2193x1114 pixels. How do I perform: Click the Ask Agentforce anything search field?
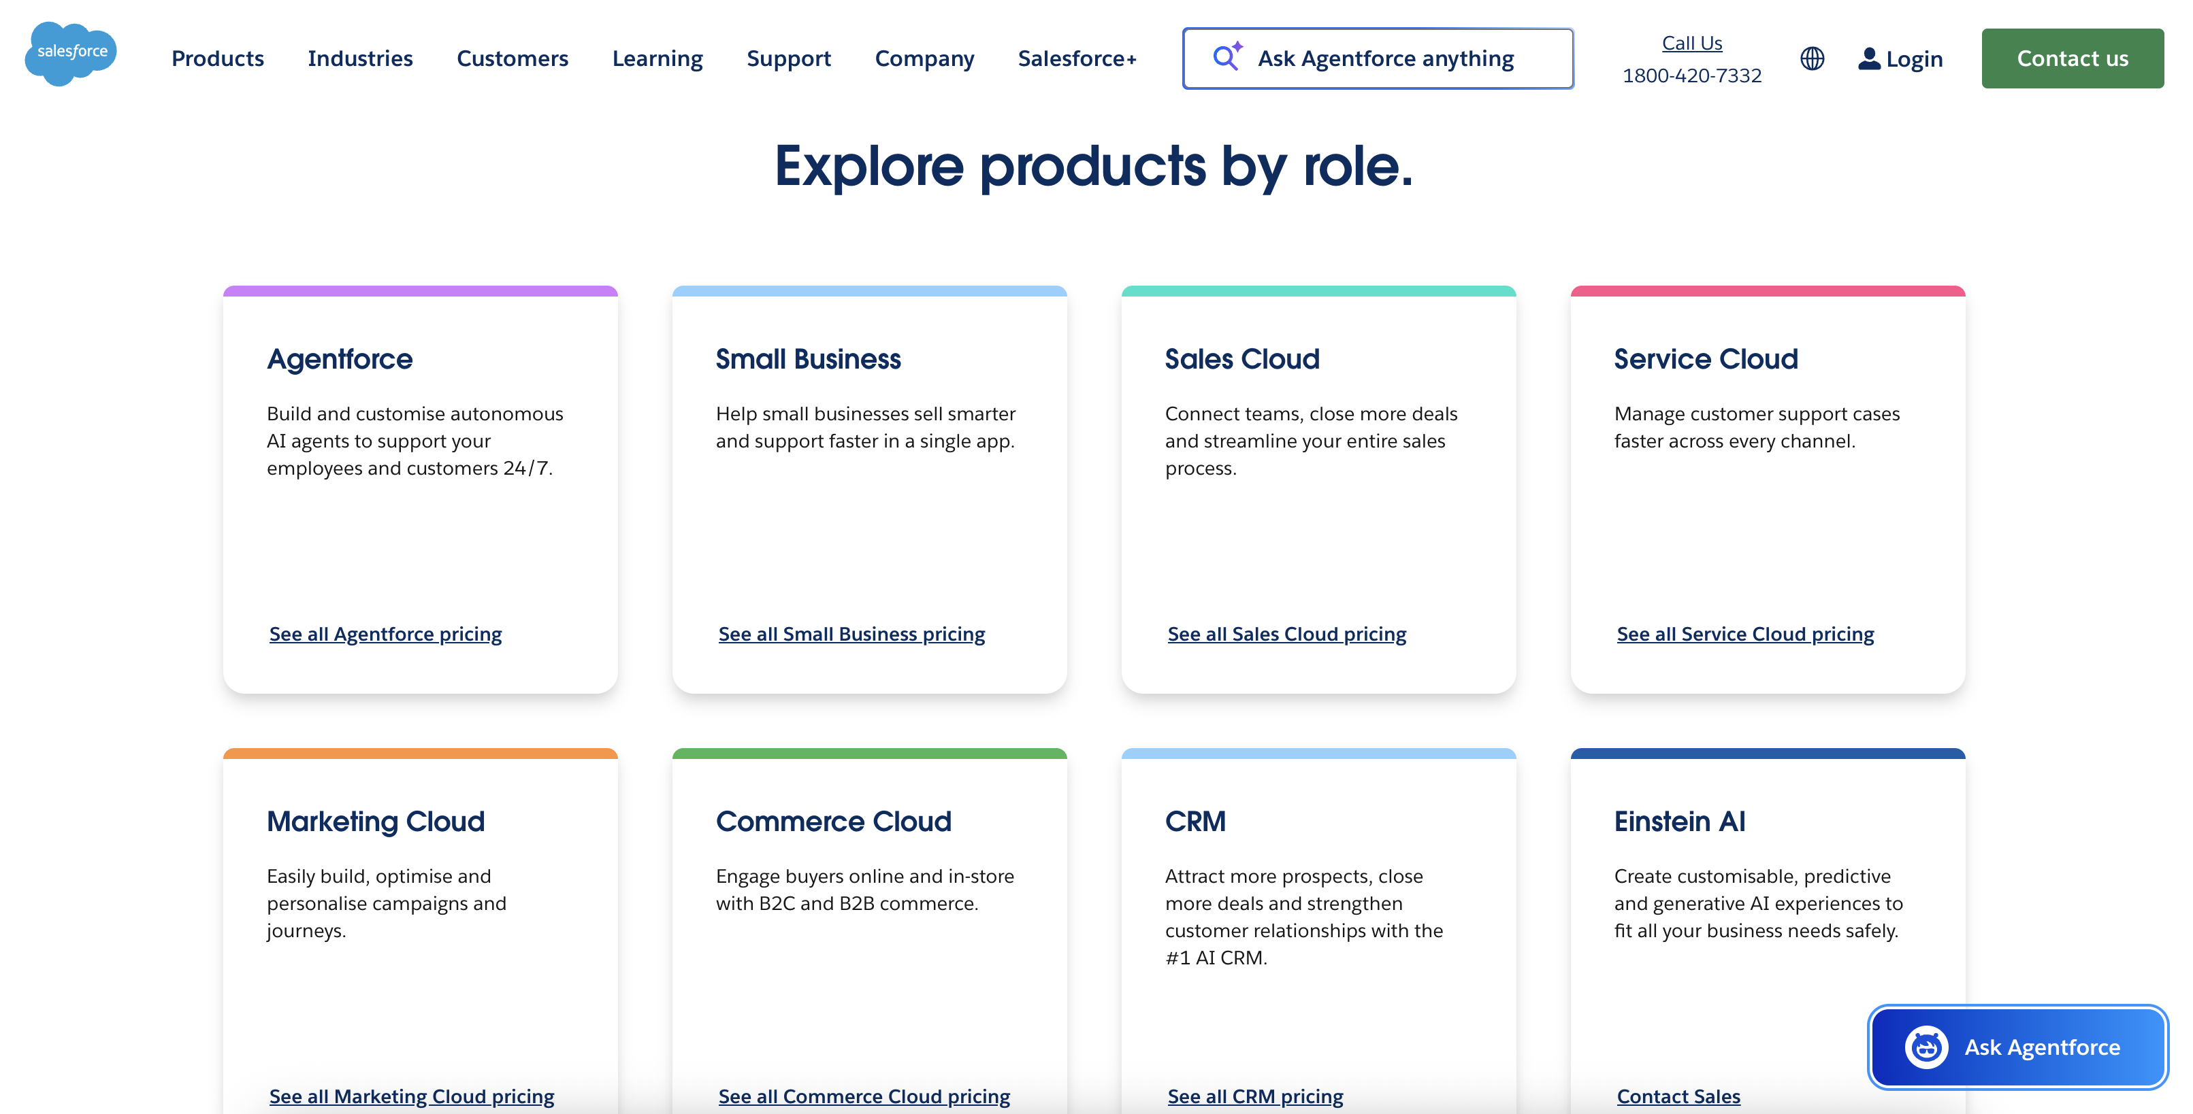pos(1378,58)
